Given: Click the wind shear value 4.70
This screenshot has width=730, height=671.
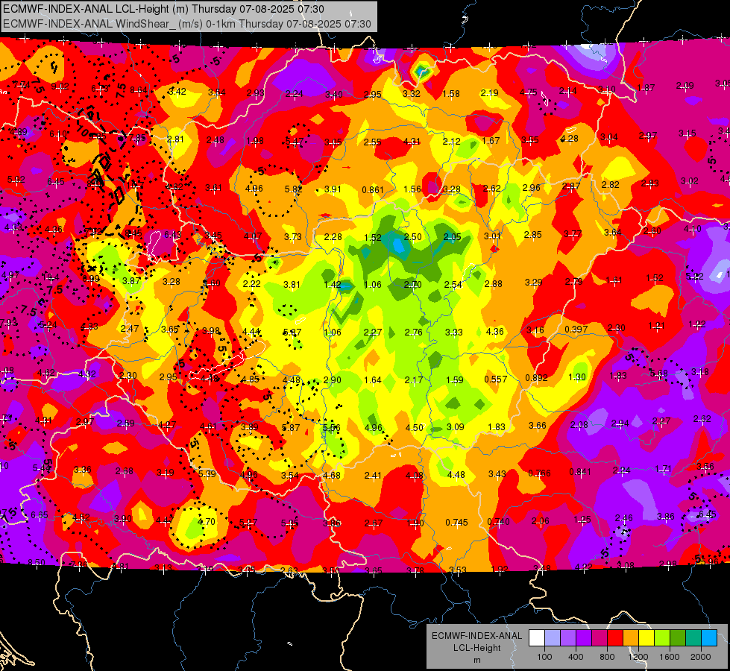Looking at the screenshot, I should pyautogui.click(x=206, y=522).
